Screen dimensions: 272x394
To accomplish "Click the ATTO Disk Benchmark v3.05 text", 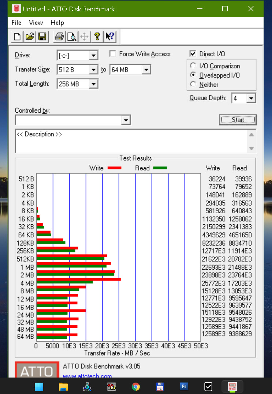I will click(x=101, y=366).
